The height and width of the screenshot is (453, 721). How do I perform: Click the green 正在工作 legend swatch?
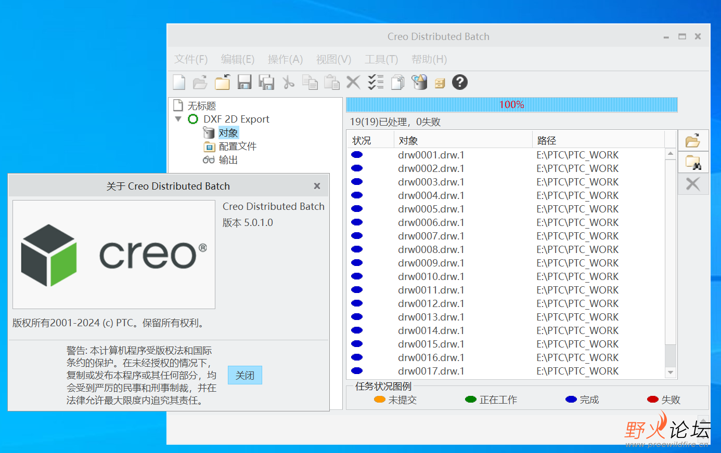[471, 399]
